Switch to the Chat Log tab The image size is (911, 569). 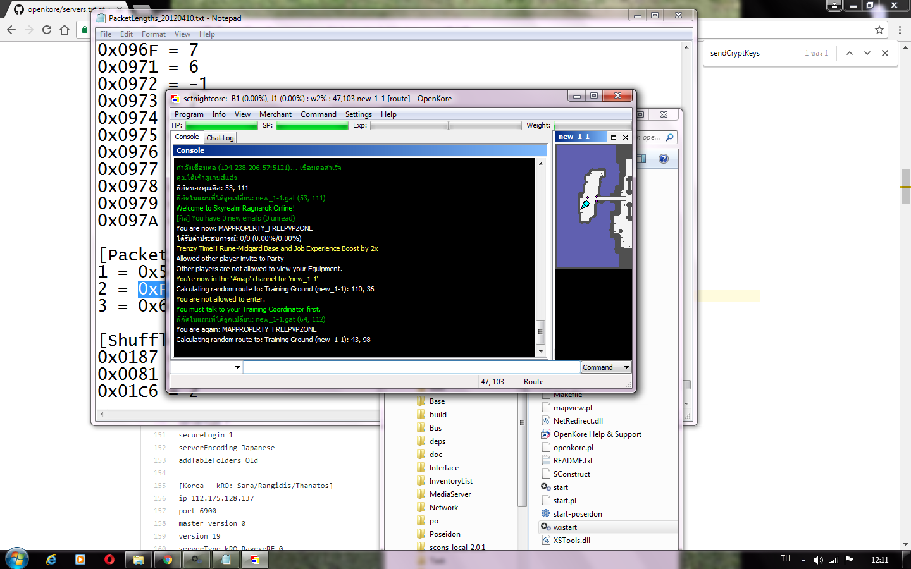pos(220,137)
